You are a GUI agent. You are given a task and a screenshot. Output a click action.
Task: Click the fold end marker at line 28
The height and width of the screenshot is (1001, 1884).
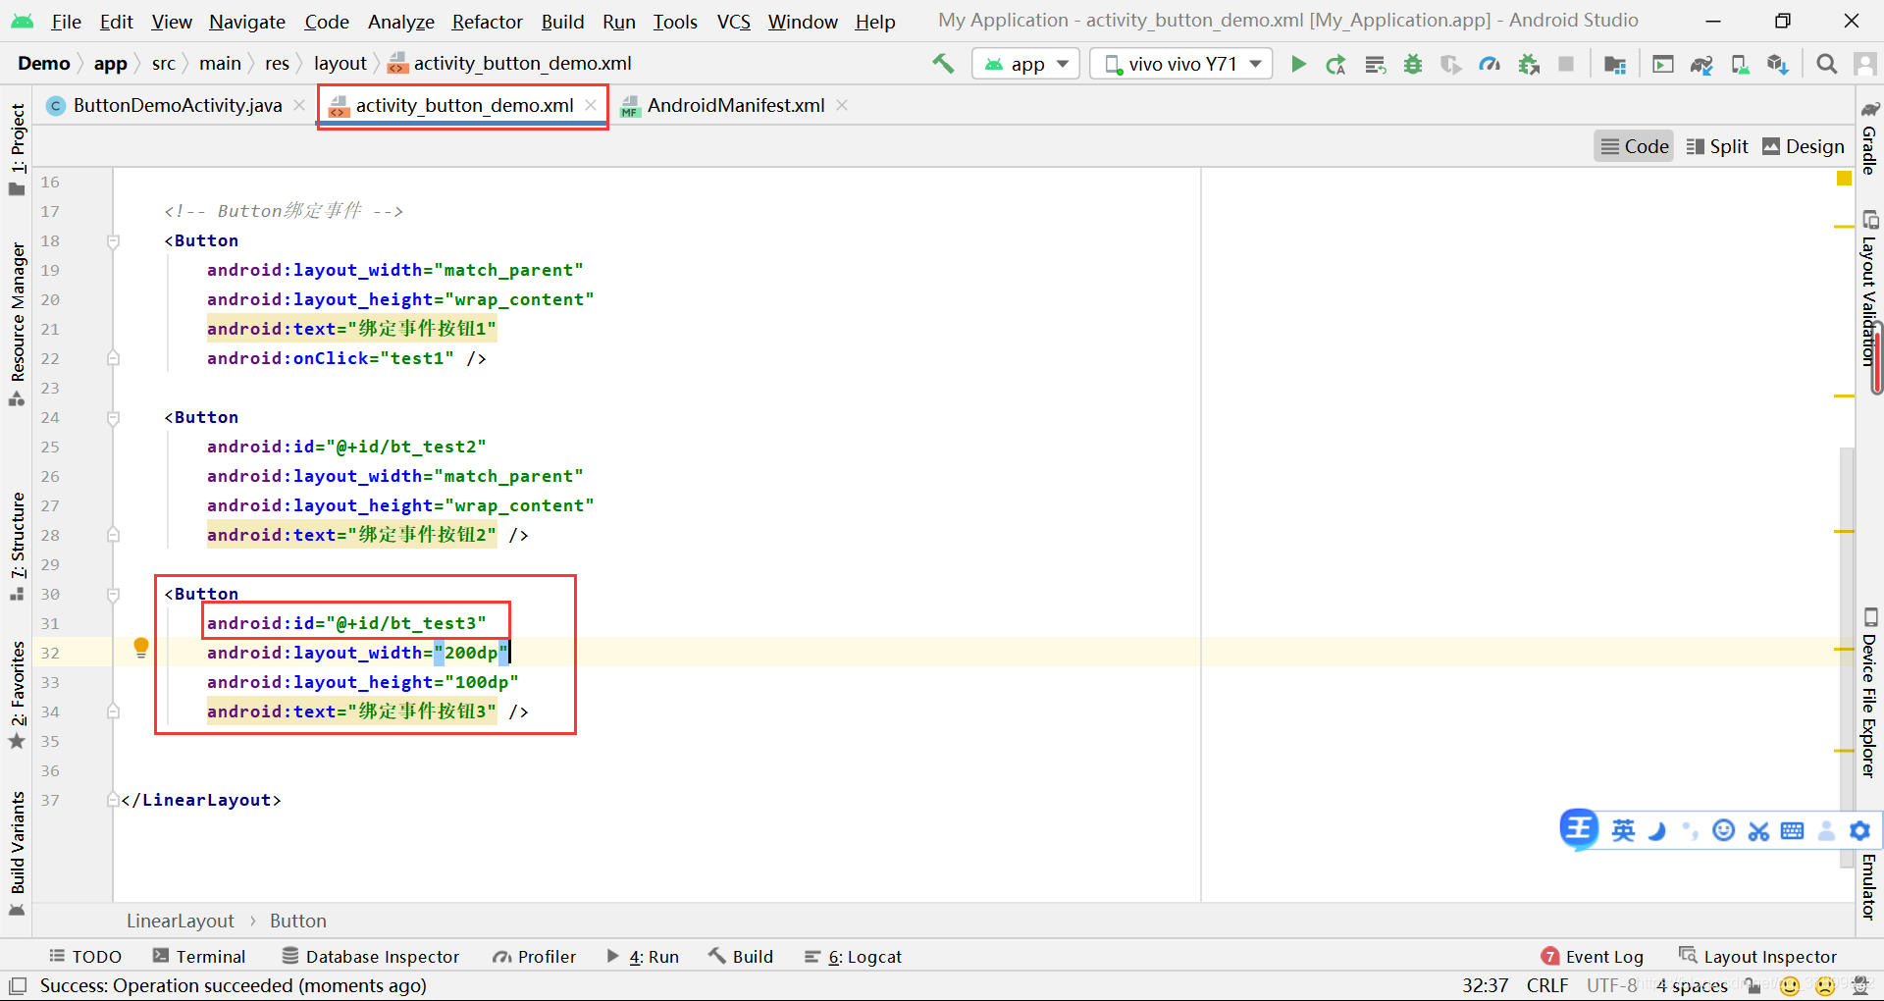coord(113,535)
